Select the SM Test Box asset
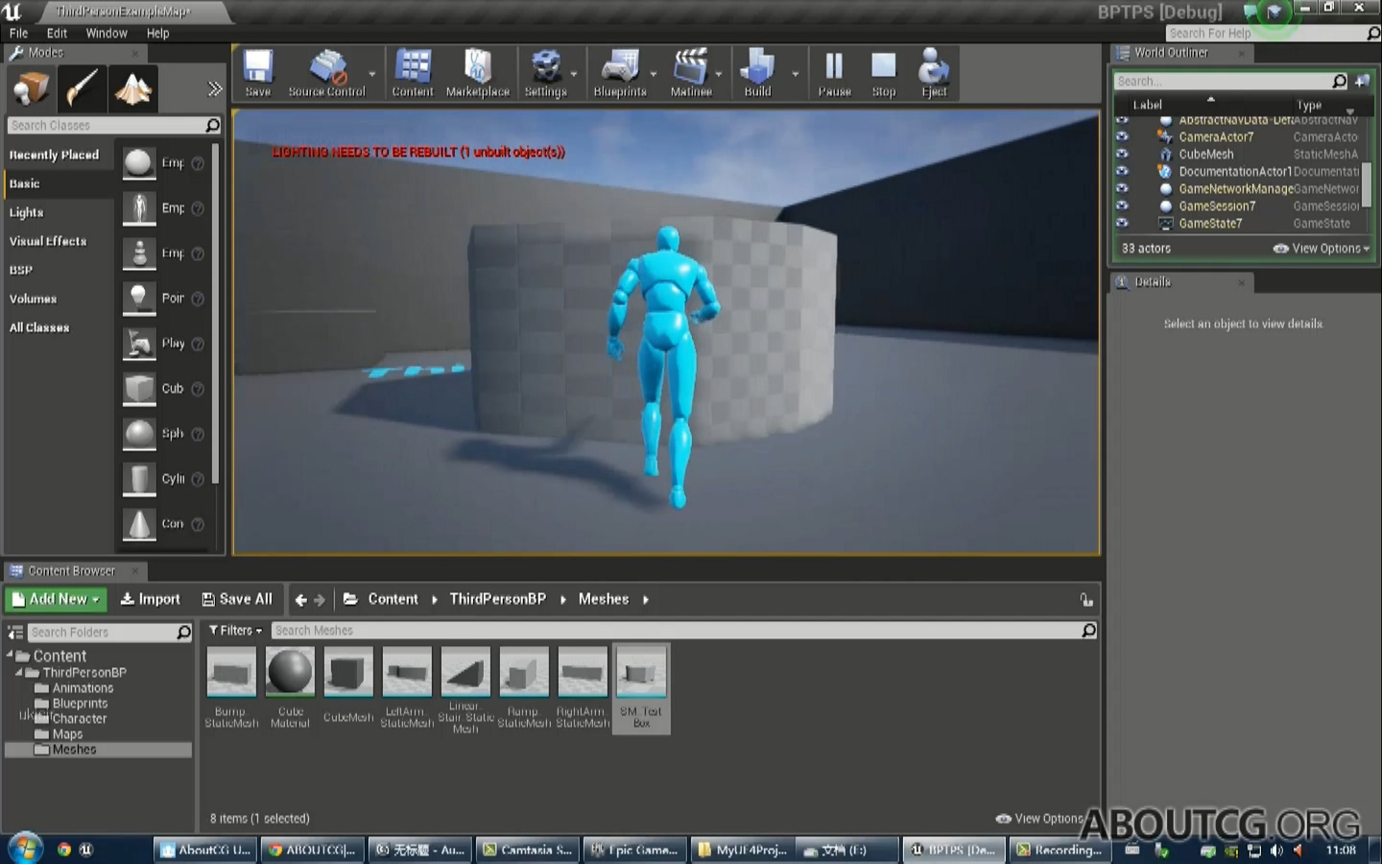Screen dimensions: 1382x864 (641, 687)
